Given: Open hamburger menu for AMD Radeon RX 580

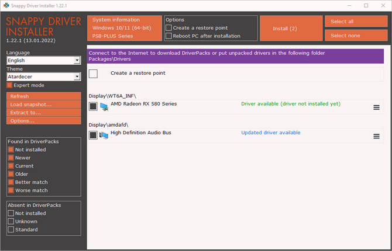Looking at the screenshot, I should (x=377, y=107).
